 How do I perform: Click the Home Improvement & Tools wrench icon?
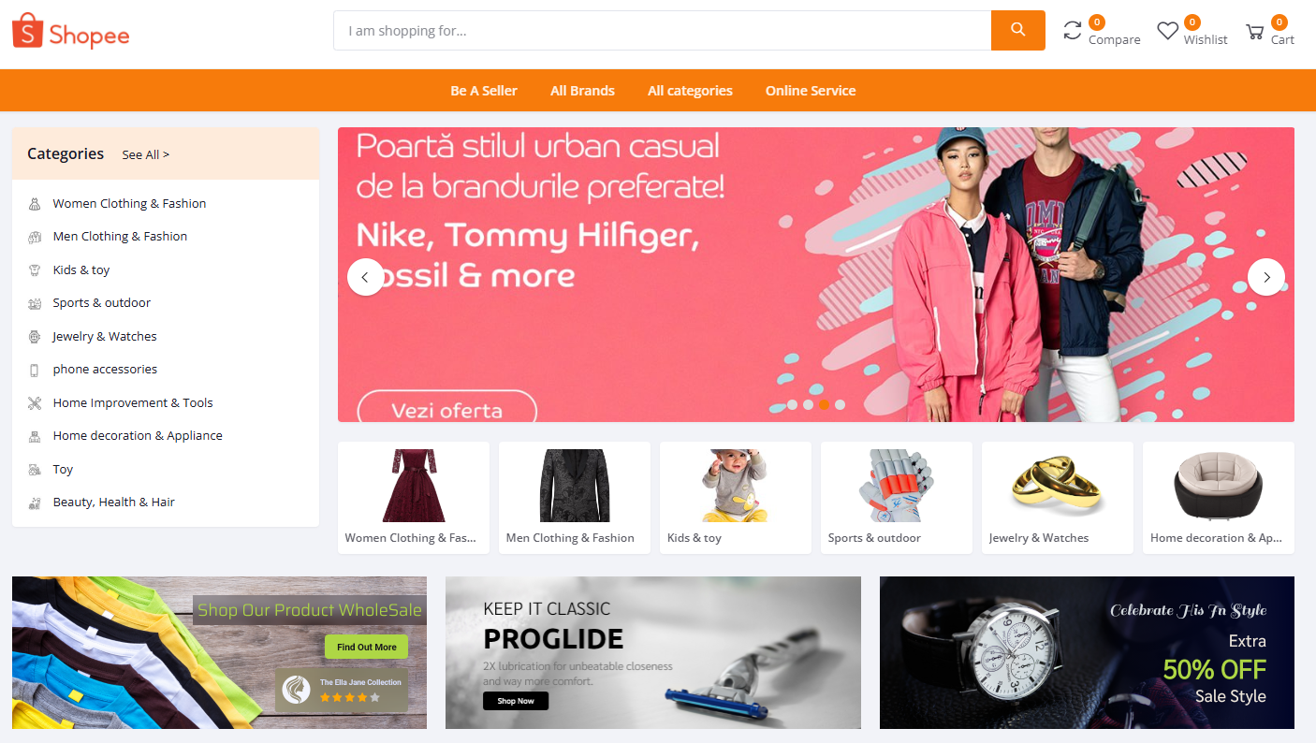coord(35,403)
